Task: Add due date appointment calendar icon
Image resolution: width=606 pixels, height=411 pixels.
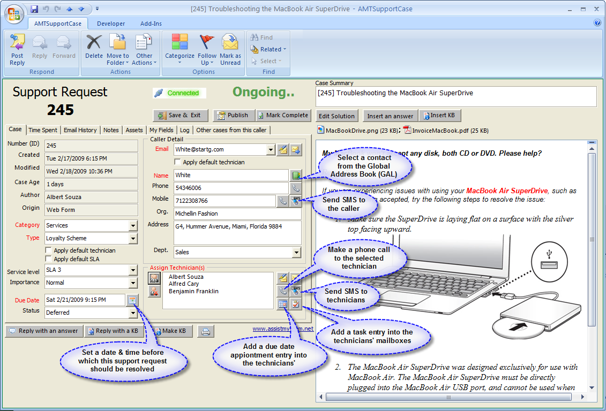Action: (283, 304)
